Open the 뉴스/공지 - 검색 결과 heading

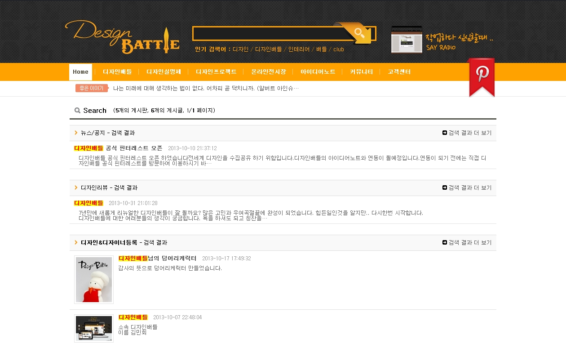108,133
